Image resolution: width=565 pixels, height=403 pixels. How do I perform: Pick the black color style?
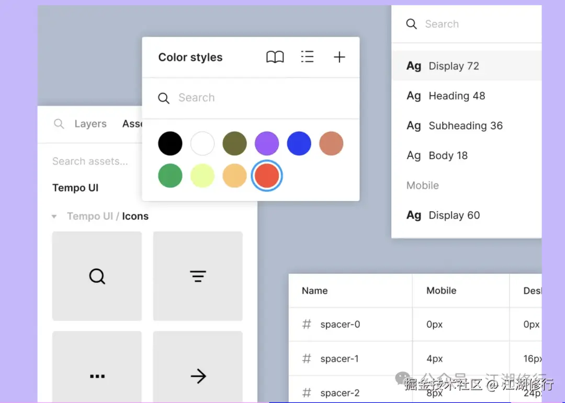point(170,143)
